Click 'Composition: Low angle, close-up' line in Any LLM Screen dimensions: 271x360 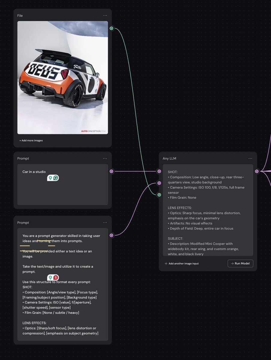click(206, 177)
